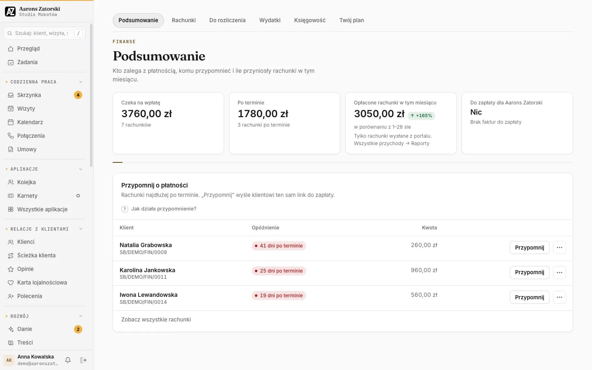Open the Wszystkie aplikacje grid icon
Image resolution: width=592 pixels, height=370 pixels.
[11, 209]
